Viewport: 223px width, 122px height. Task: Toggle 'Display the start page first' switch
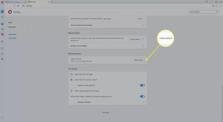pyautogui.click(x=142, y=85)
